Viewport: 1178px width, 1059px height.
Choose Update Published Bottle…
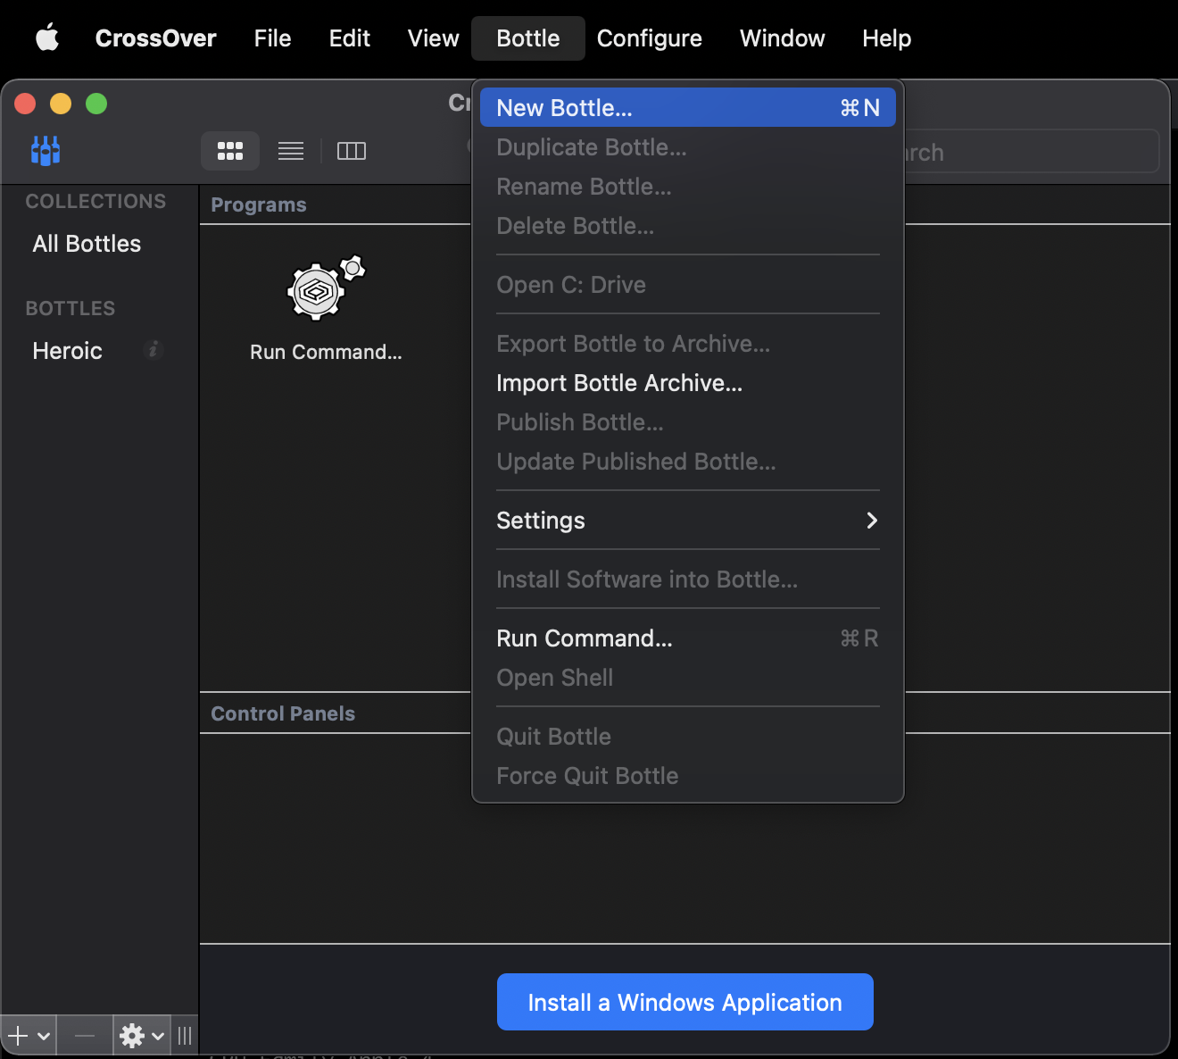688,462
